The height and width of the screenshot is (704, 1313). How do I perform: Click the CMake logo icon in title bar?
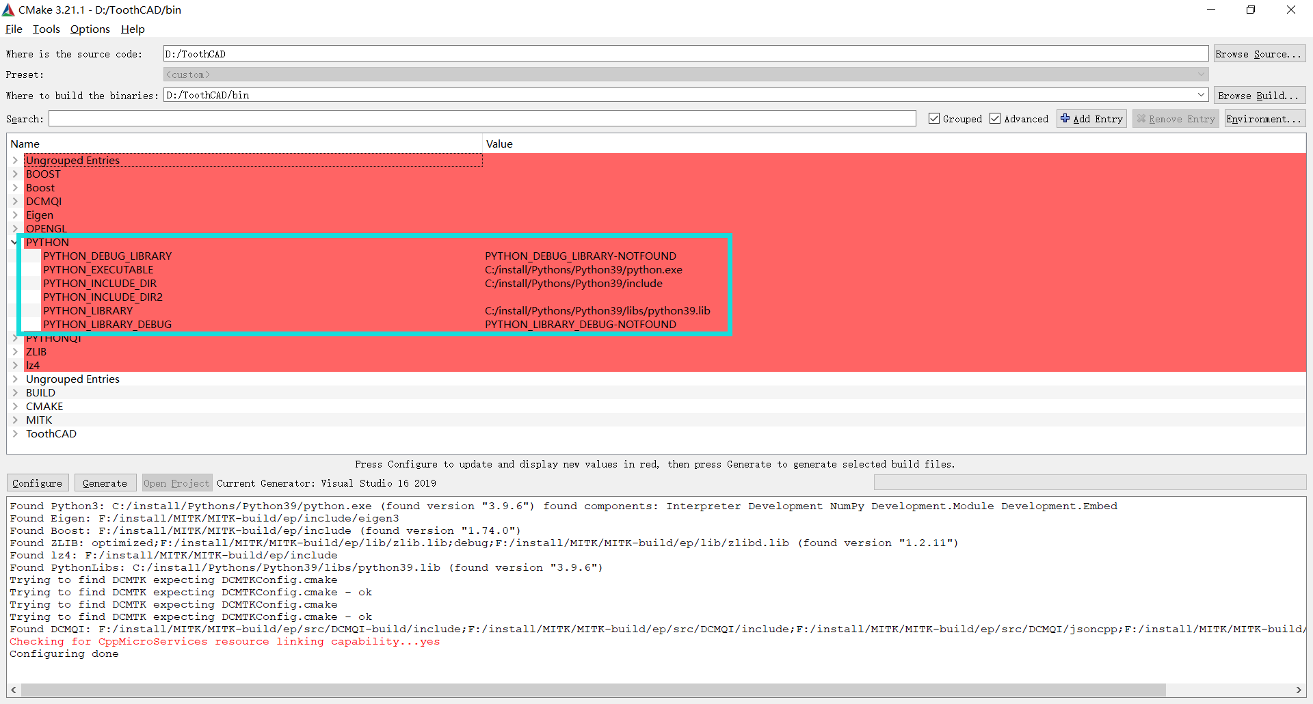point(8,10)
